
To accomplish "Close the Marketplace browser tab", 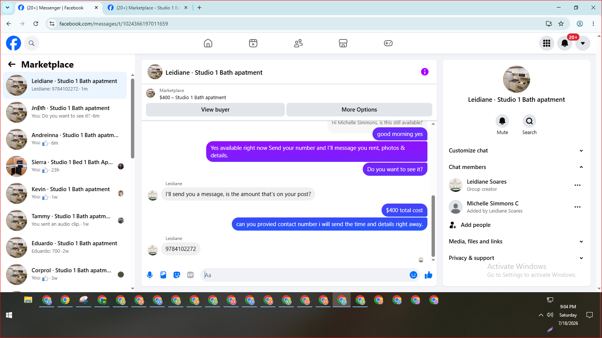I will click(186, 8).
